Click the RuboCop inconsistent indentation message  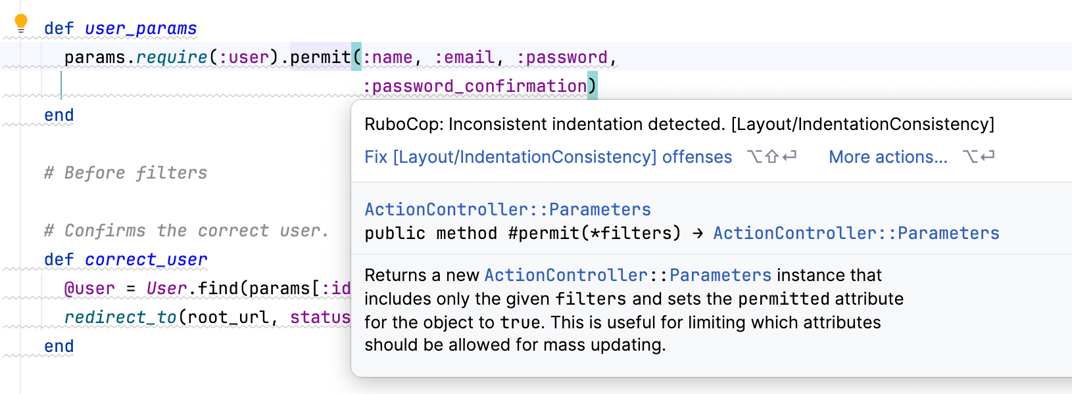tap(679, 124)
